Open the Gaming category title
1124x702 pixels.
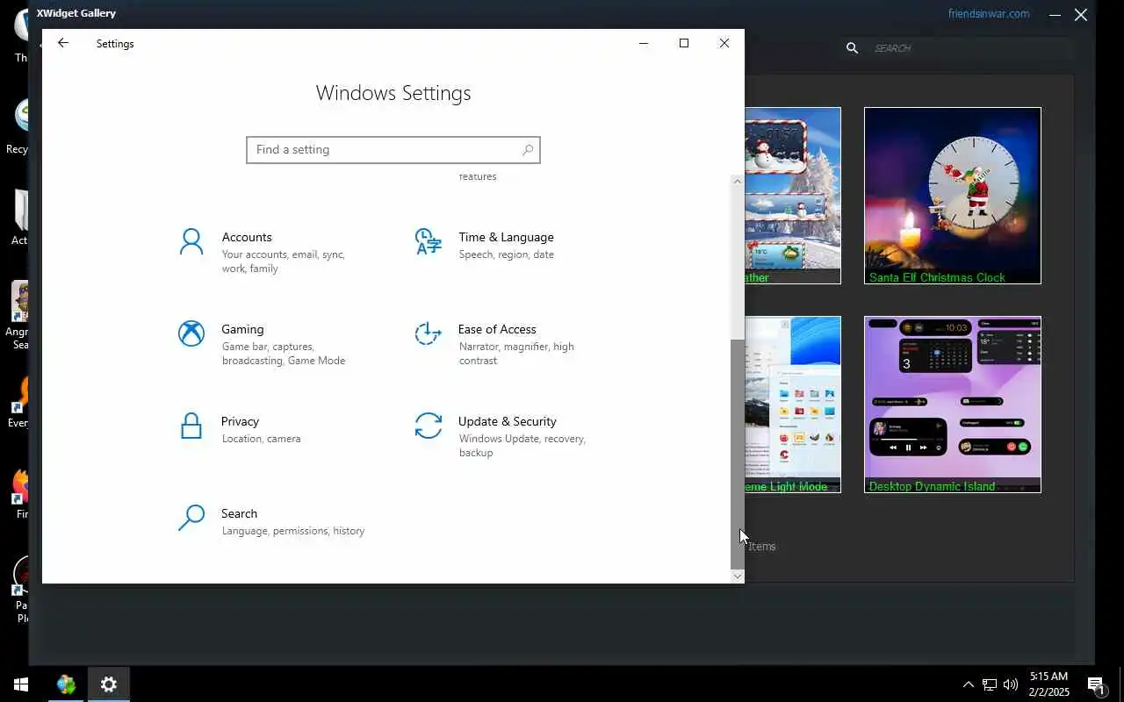tap(242, 329)
